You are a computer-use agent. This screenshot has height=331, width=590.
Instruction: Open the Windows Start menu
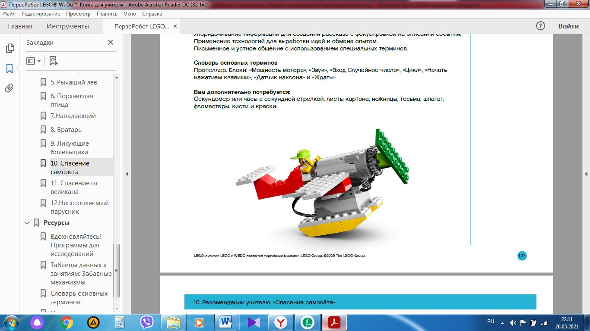click(11, 322)
